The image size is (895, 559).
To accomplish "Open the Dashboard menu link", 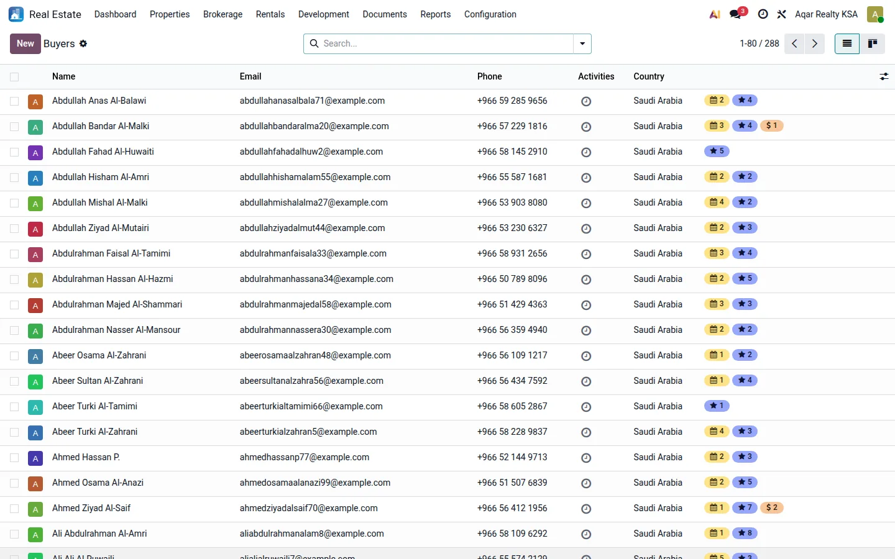I will pos(115,14).
